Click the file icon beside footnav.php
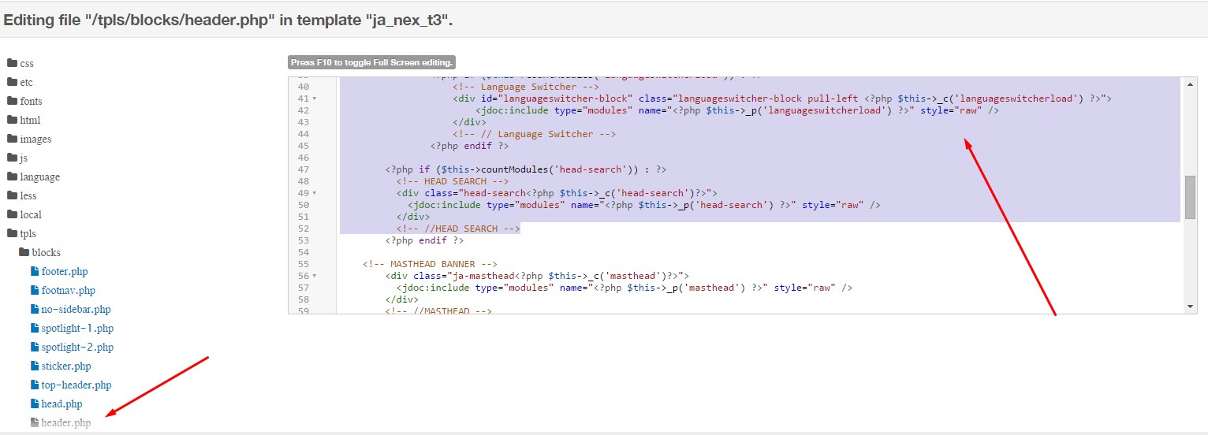Screen dimensions: 1208x435 coord(35,290)
